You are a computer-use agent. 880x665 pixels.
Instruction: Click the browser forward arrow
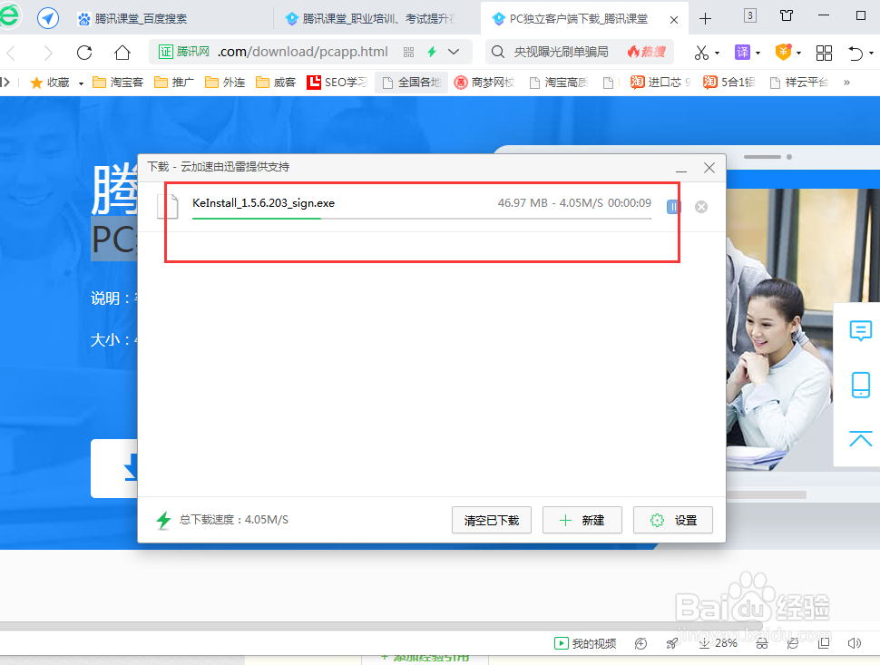[48, 53]
